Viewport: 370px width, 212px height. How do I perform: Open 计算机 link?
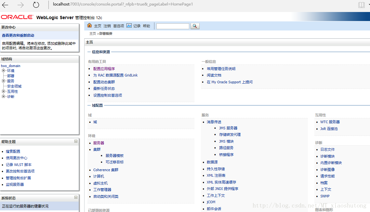[99, 176]
